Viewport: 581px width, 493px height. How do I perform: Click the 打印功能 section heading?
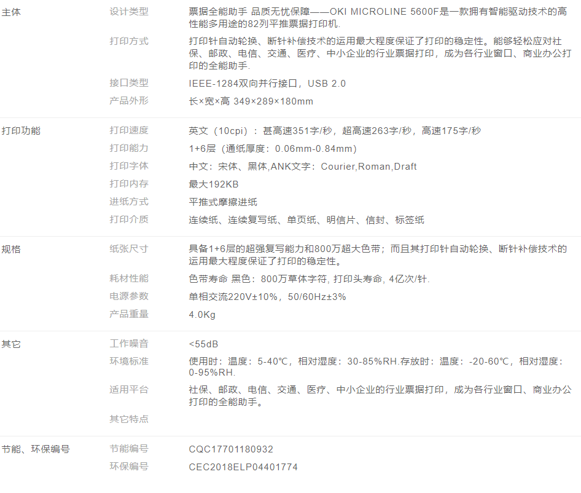21,130
